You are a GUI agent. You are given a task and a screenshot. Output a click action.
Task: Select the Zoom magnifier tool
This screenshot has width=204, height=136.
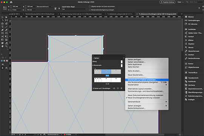pyautogui.click(x=6, y=46)
